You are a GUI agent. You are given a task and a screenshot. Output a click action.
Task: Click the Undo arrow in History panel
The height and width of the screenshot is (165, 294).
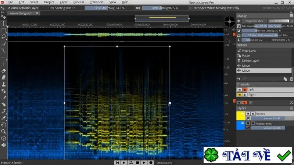click(239, 79)
